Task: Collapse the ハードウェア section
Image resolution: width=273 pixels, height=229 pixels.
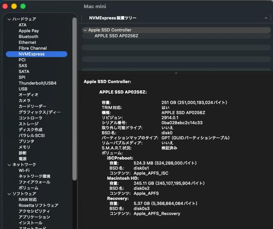Action: click(x=9, y=19)
